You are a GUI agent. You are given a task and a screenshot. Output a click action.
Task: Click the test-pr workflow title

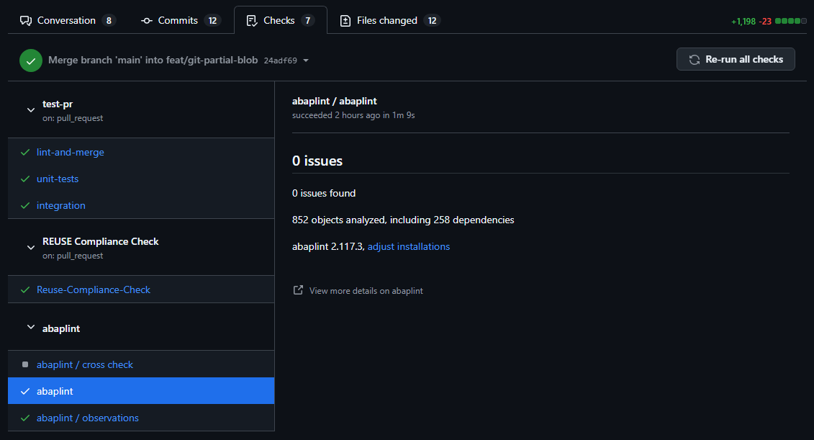pyautogui.click(x=58, y=104)
